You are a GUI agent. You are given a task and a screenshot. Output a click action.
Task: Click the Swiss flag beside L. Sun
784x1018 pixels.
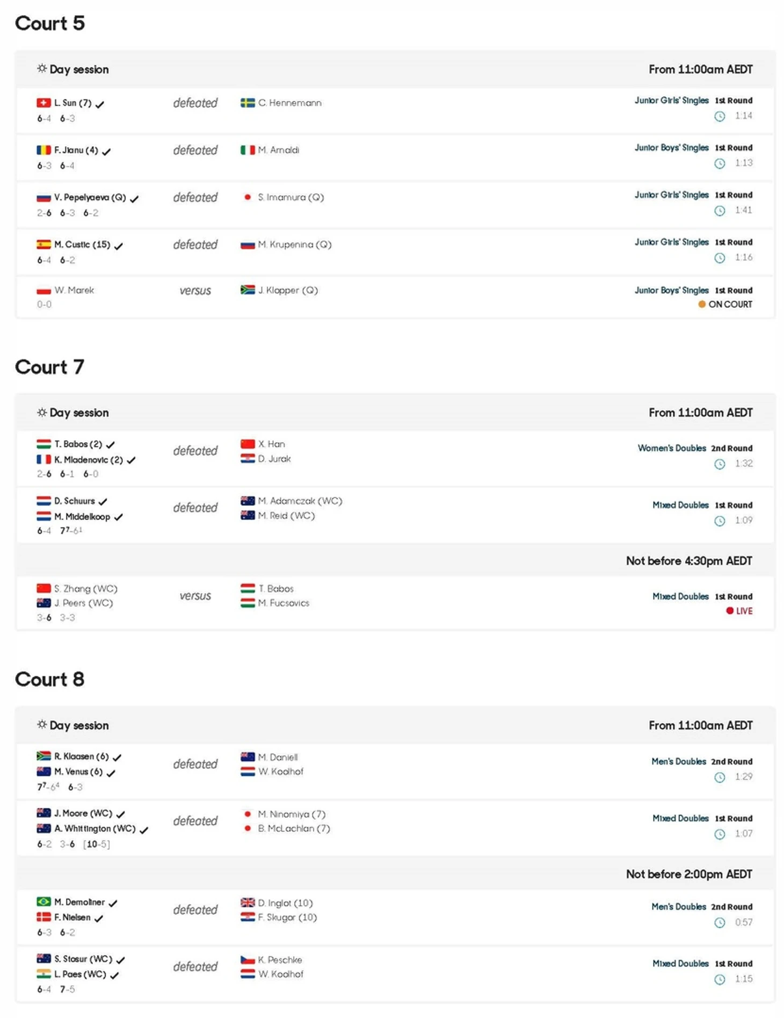coord(43,103)
